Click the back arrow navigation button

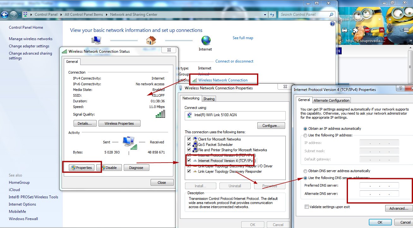click(x=4, y=15)
